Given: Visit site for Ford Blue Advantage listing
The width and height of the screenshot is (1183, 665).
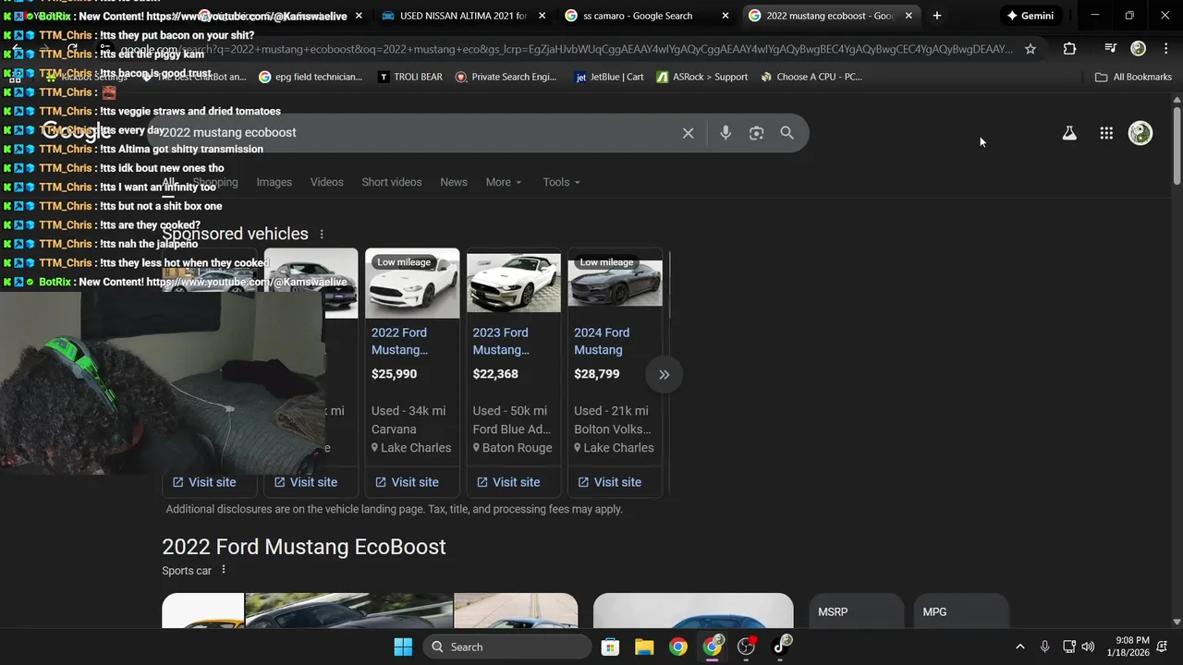Looking at the screenshot, I should point(508,482).
